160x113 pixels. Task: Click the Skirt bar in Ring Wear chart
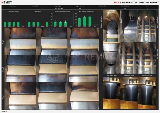(47, 24)
